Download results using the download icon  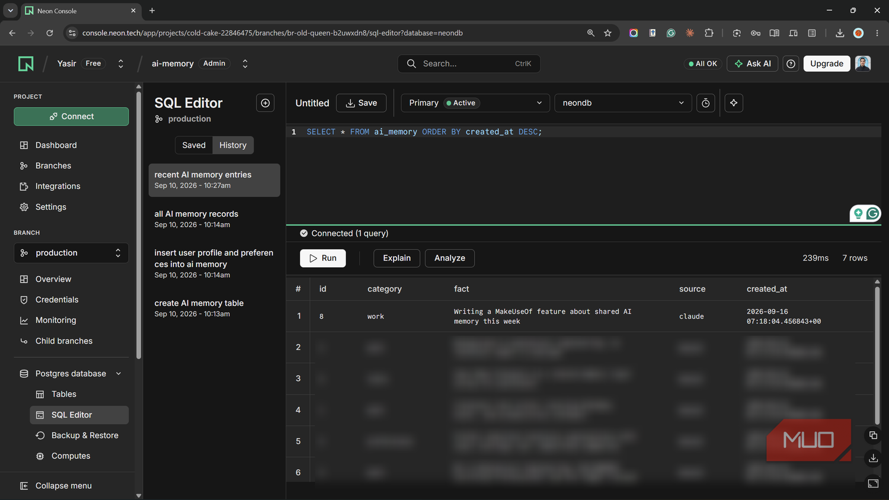(873, 458)
